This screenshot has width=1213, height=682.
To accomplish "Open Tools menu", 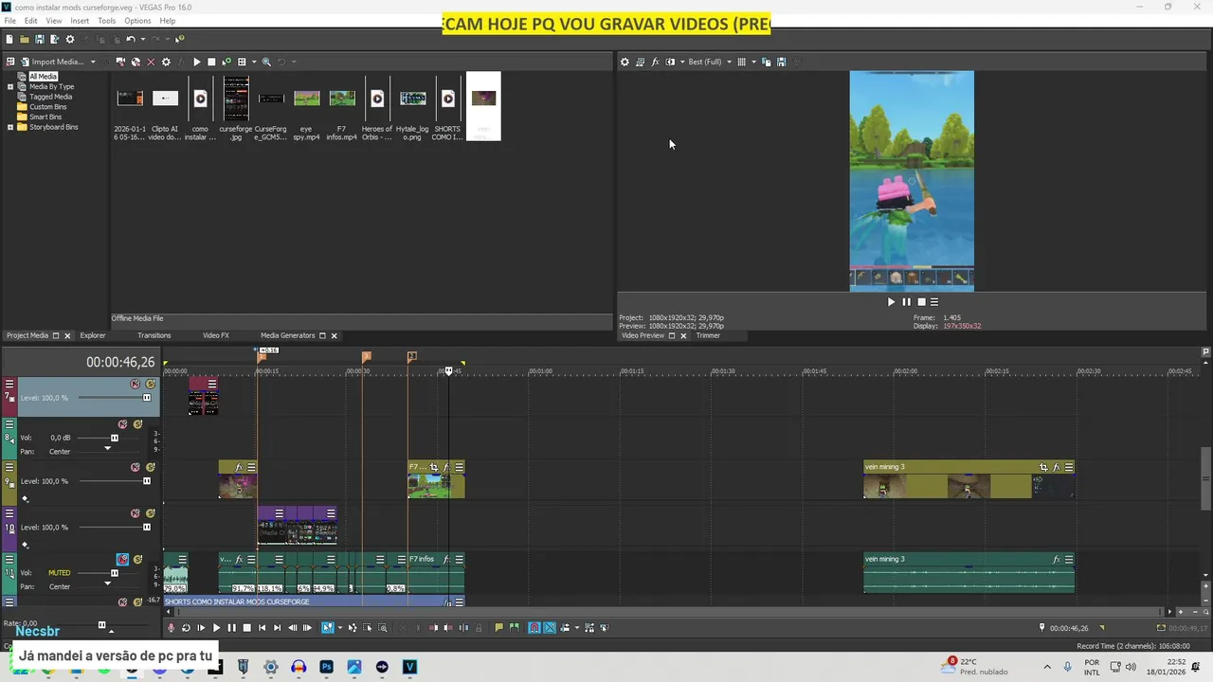I will pos(106,21).
